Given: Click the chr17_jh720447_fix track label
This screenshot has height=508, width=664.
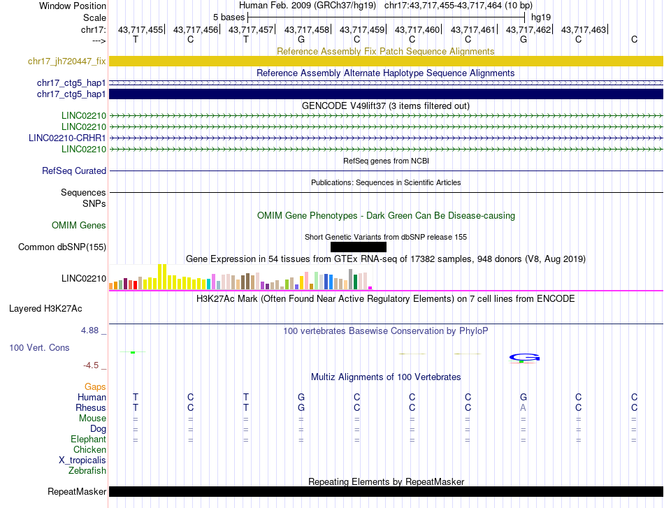Looking at the screenshot, I should click(66, 61).
